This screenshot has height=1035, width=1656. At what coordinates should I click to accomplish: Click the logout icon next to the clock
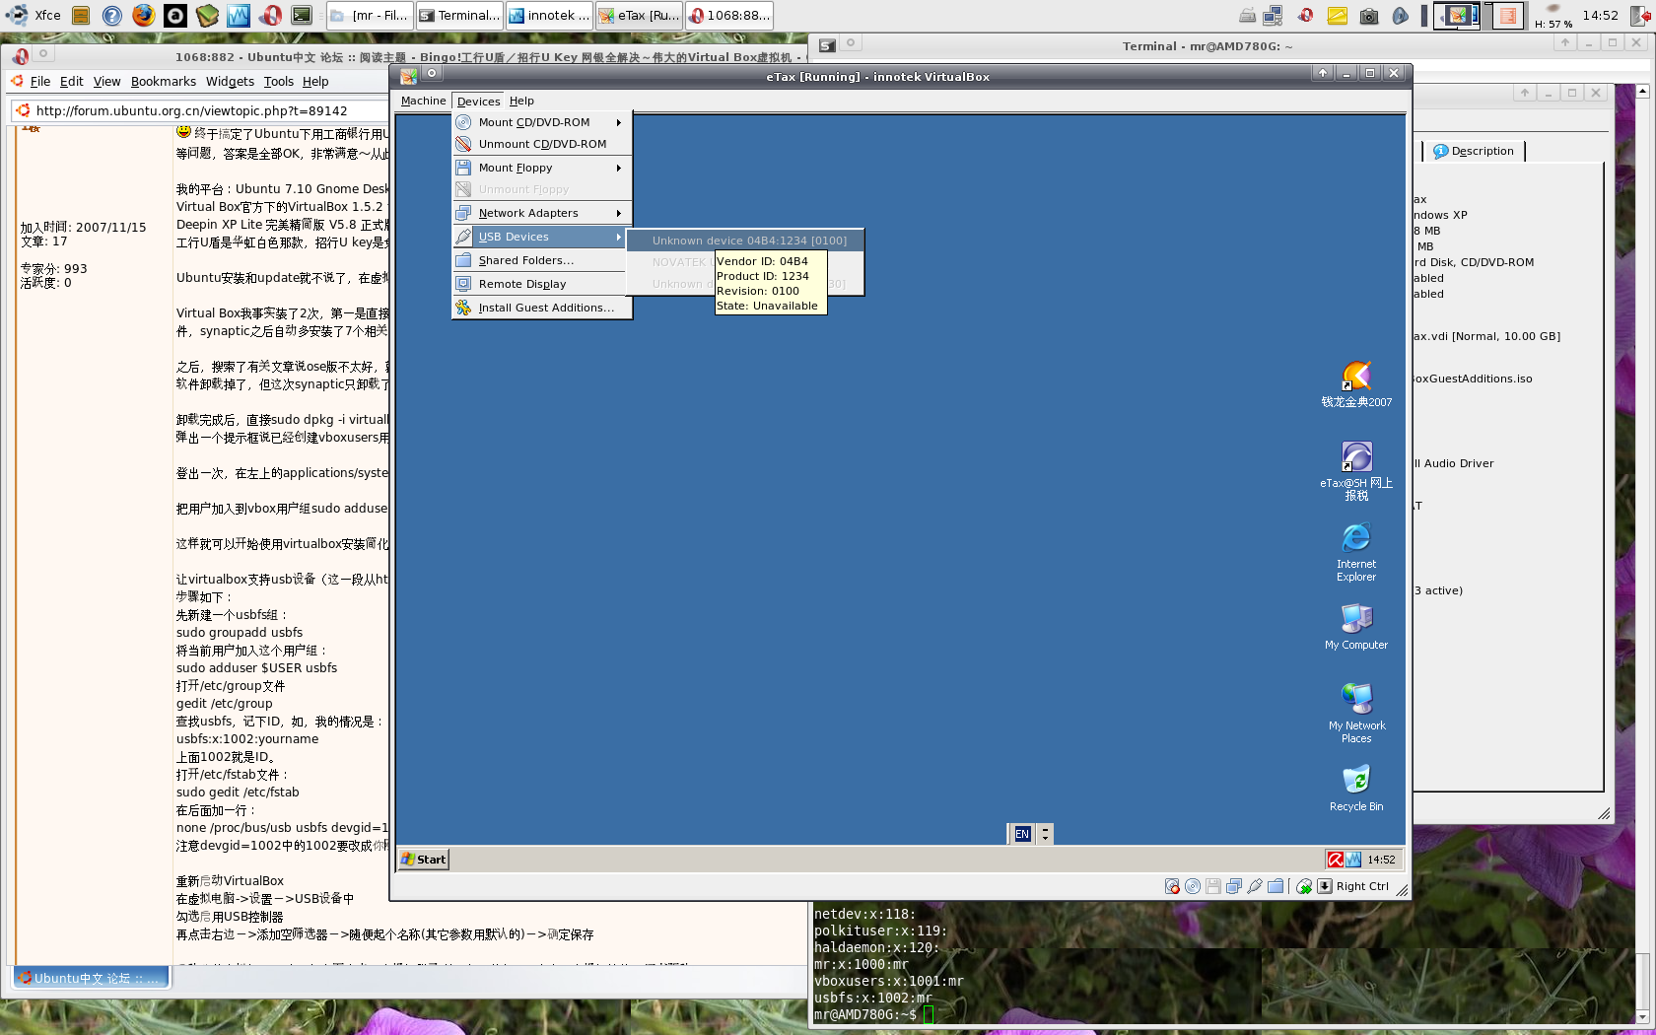click(1639, 15)
